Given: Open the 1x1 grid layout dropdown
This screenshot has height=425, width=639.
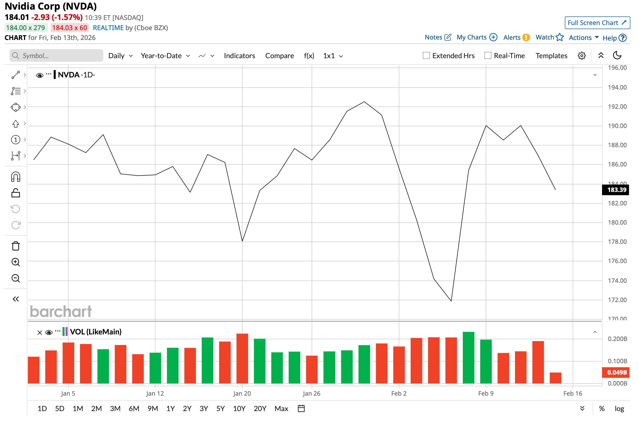Looking at the screenshot, I should pyautogui.click(x=333, y=56).
